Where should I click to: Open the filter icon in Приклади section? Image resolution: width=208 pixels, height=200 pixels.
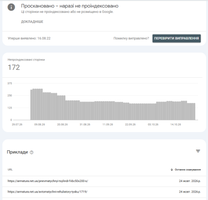tap(198, 151)
